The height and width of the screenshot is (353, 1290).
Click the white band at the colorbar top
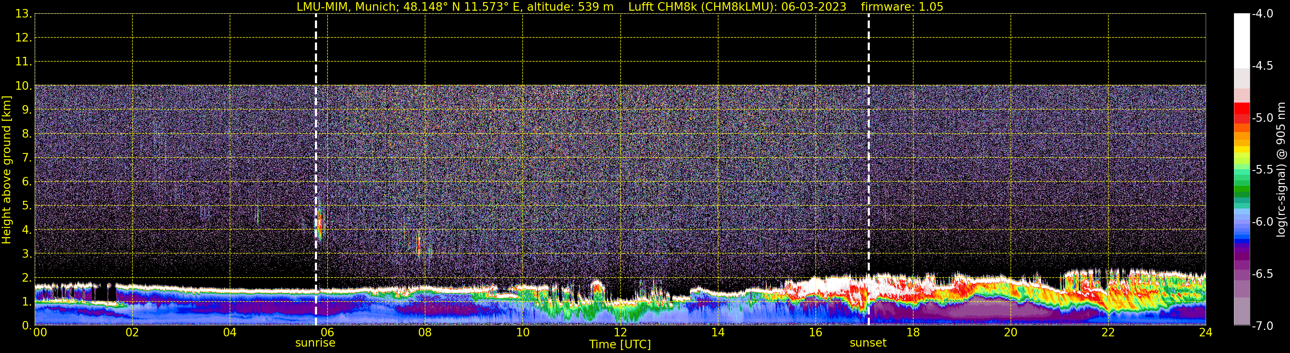1242,41
